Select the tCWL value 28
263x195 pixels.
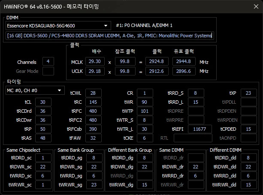94,93
